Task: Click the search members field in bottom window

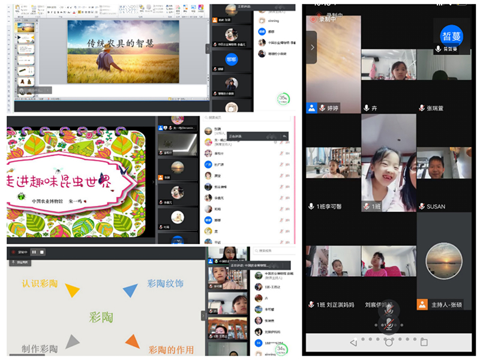Action: 274,250
